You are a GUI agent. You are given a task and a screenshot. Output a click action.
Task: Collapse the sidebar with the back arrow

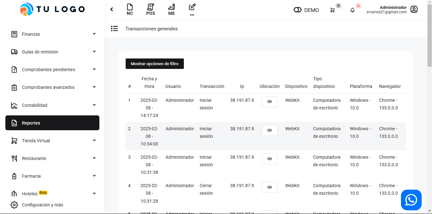click(x=112, y=9)
